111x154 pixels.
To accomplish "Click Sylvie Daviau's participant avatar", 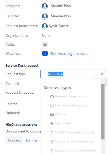I will [x=45, y=26].
